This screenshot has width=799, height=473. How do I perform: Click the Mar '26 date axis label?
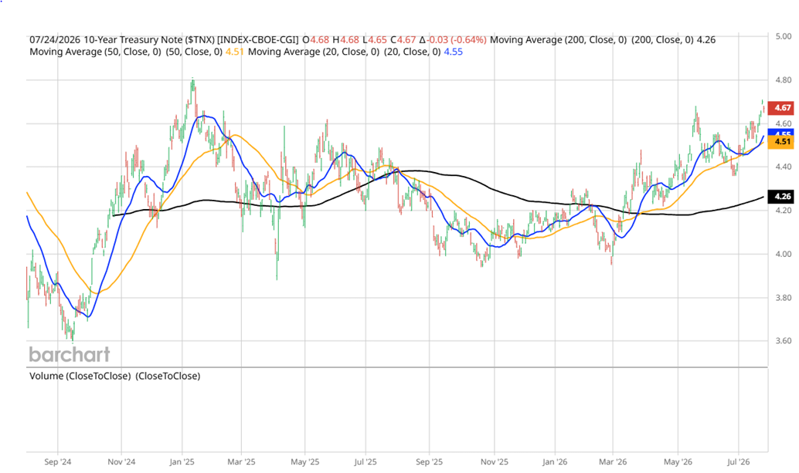coord(613,461)
